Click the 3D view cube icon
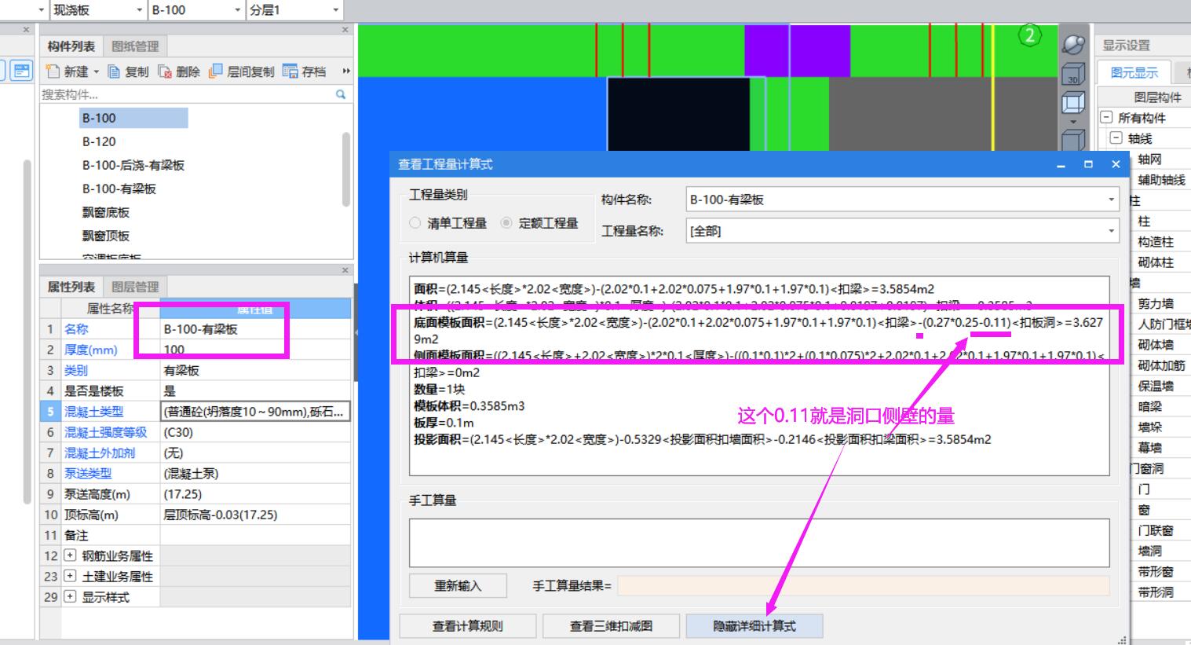Image resolution: width=1191 pixels, height=645 pixels. (1072, 75)
